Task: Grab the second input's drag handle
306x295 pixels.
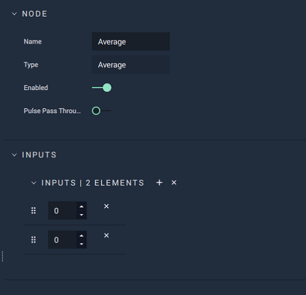Action: point(34,240)
